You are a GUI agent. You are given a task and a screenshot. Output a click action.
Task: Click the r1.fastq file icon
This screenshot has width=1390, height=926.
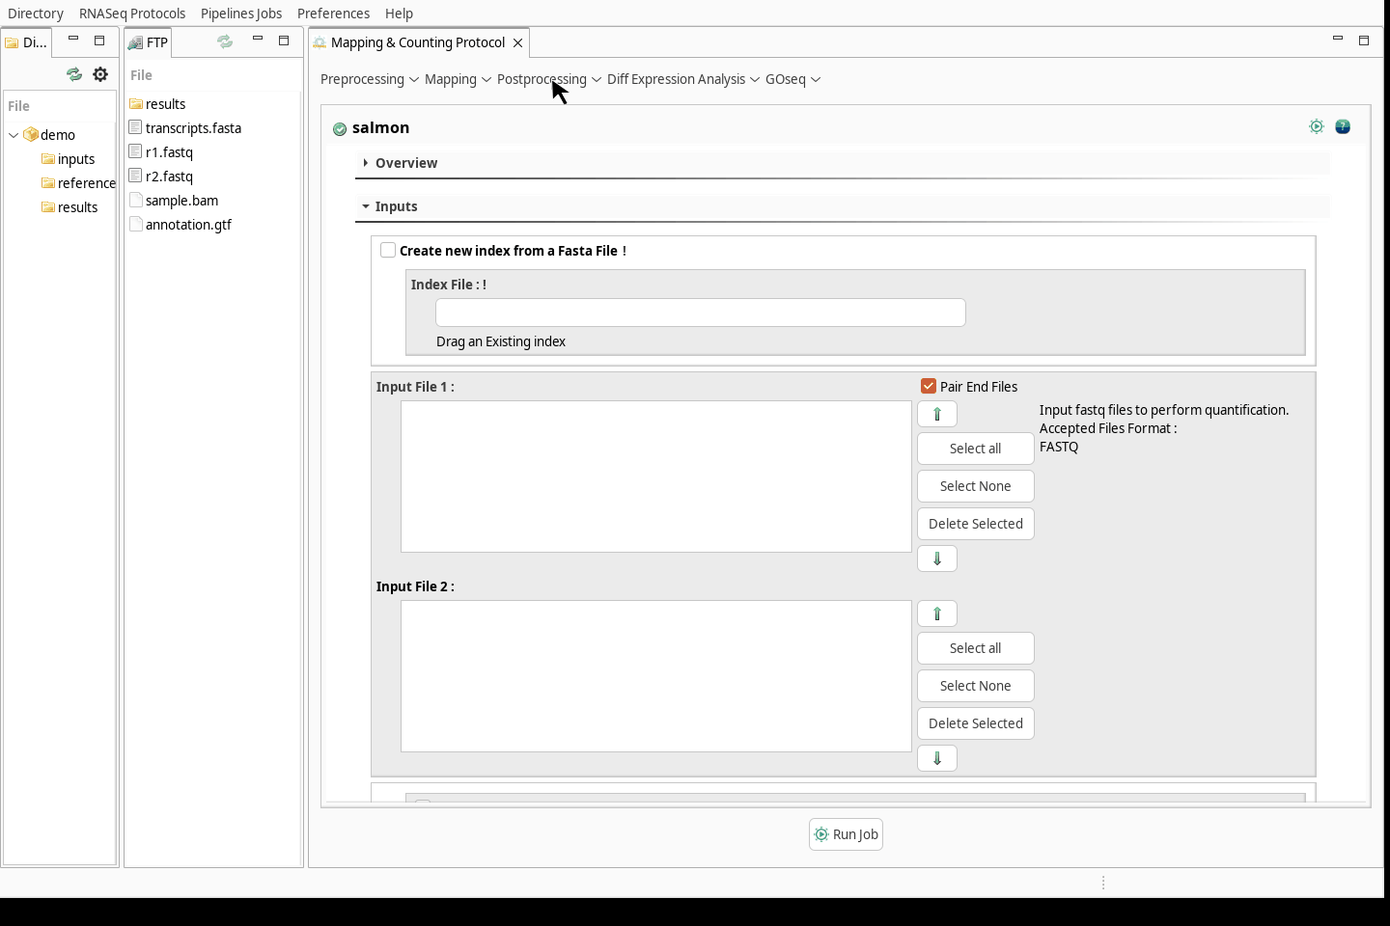coord(136,151)
